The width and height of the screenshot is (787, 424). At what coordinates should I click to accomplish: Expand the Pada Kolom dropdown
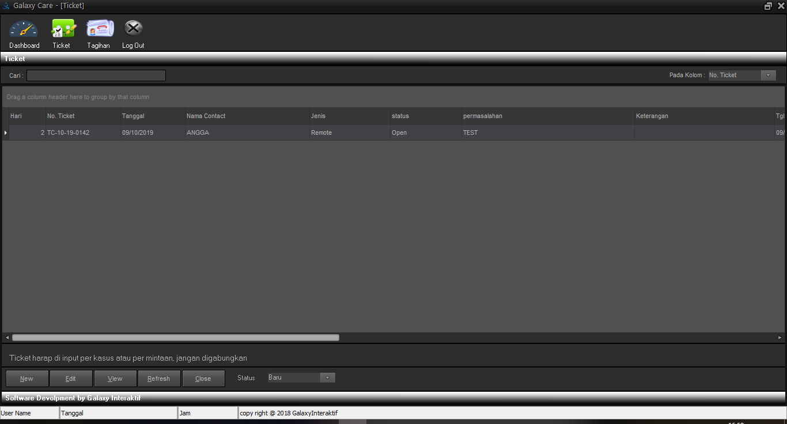coord(768,75)
